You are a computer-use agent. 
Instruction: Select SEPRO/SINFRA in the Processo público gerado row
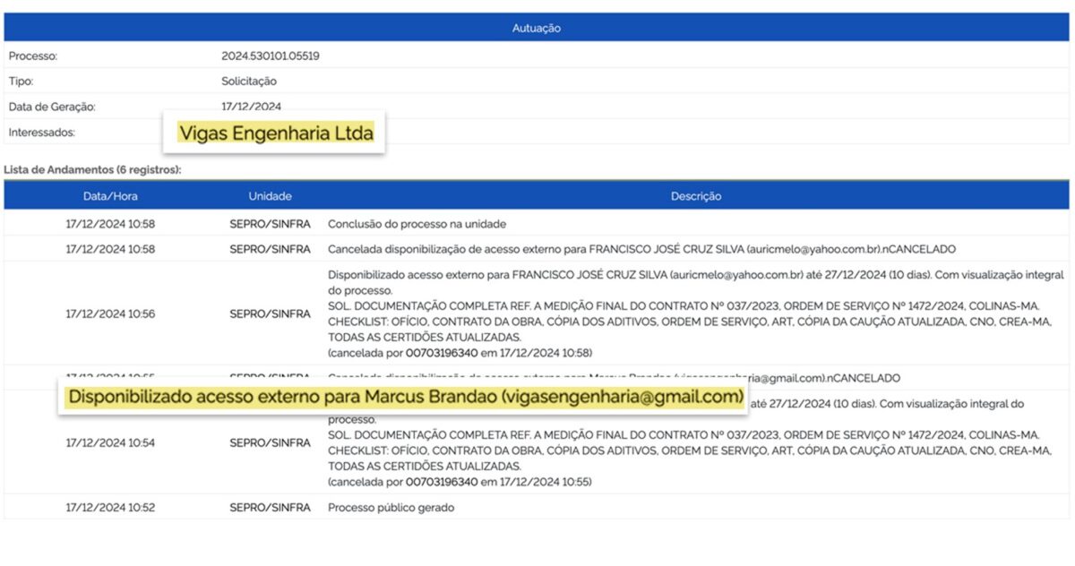[270, 508]
